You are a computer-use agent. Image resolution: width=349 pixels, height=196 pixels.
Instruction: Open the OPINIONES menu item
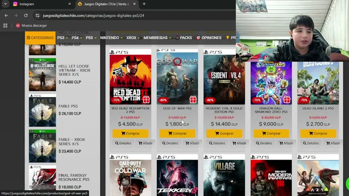pyautogui.click(x=209, y=38)
